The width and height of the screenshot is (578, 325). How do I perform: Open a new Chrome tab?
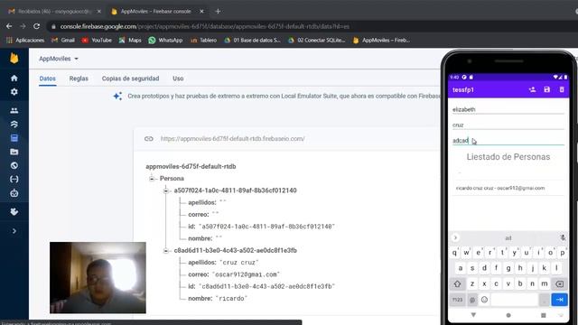[x=218, y=12]
